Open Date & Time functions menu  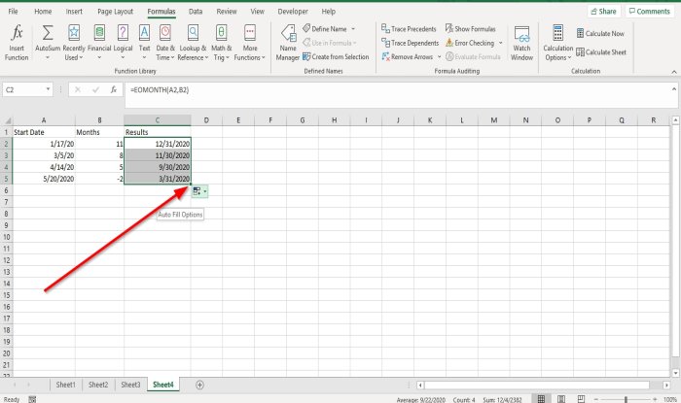[165, 43]
